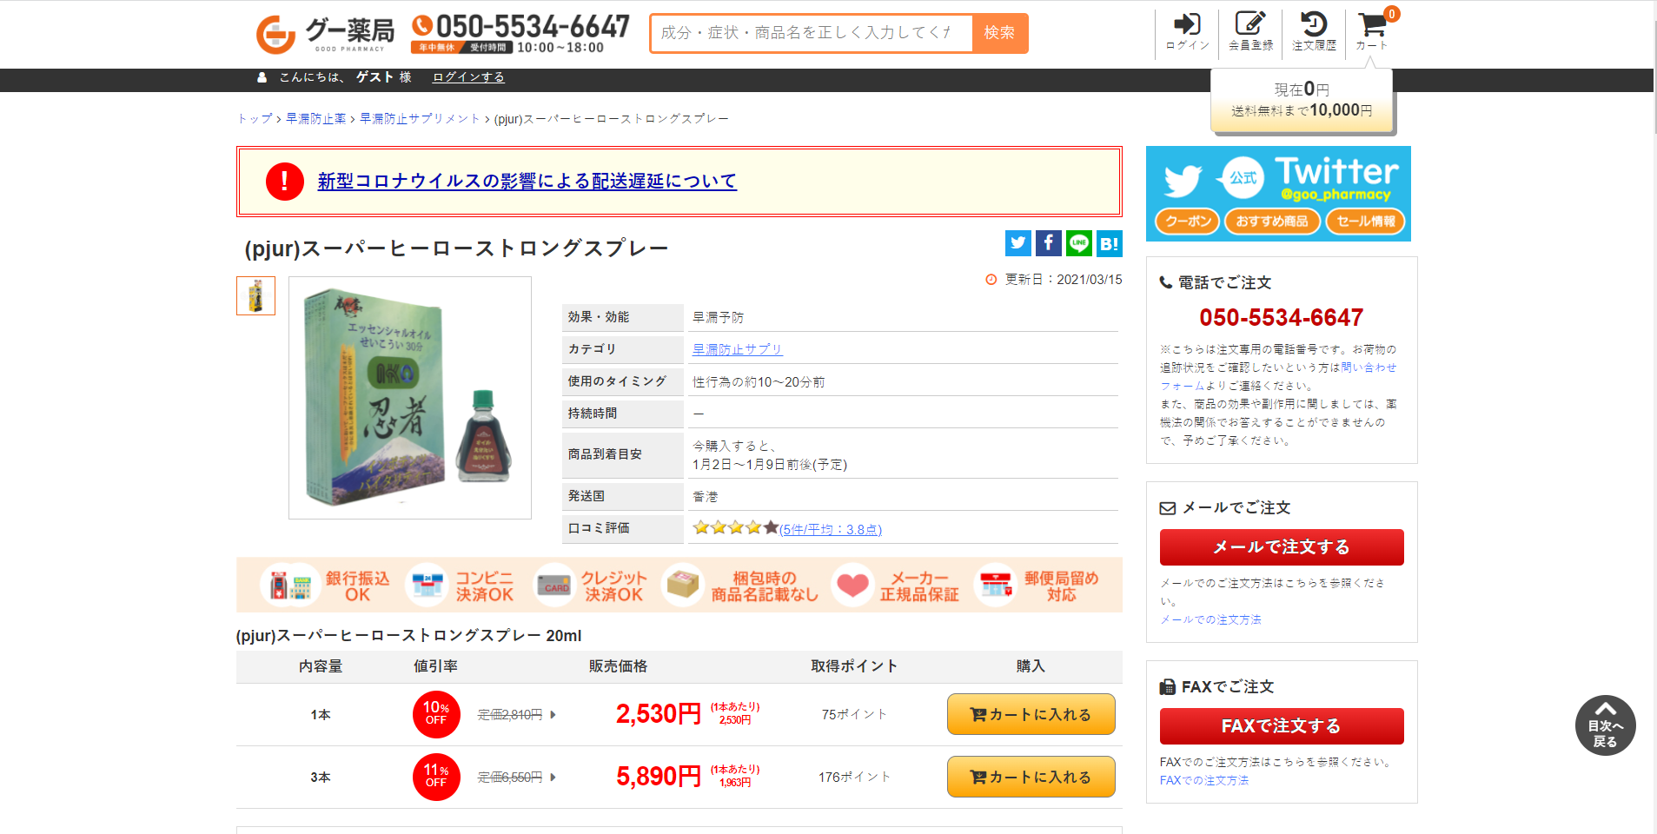Image resolution: width=1657 pixels, height=834 pixels.
Task: Click the product search input field
Action: click(811, 33)
